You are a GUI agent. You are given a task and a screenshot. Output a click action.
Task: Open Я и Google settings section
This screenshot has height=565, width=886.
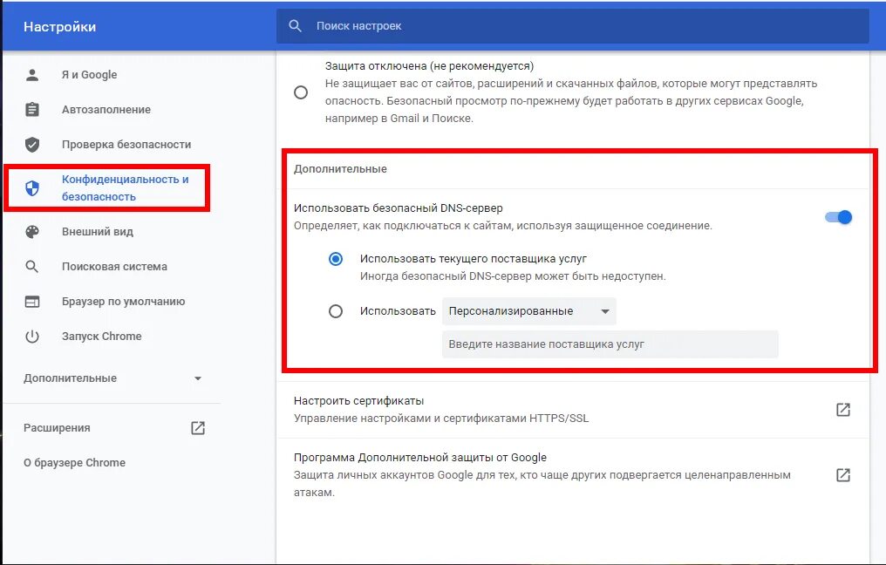(x=89, y=75)
